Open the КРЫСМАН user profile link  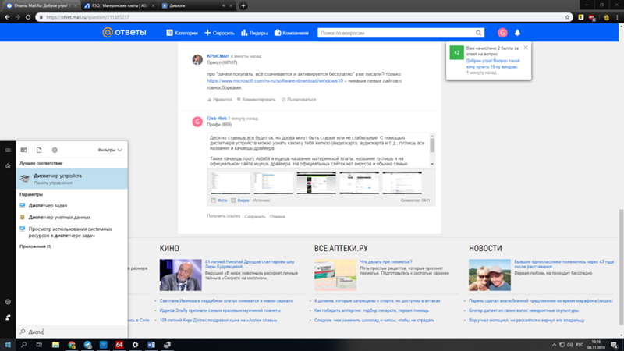pyautogui.click(x=218, y=56)
